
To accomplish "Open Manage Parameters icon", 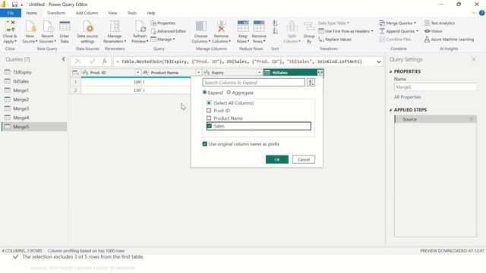I will point(115,27).
